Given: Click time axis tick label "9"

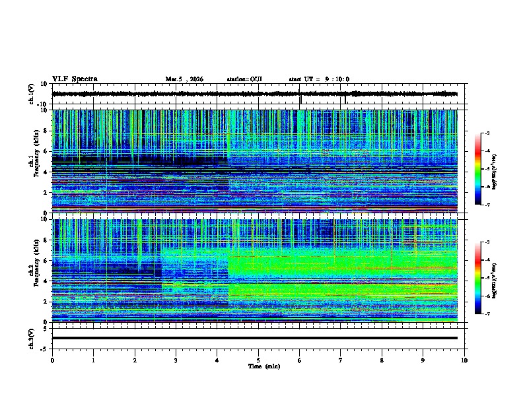Looking at the screenshot, I should 423,360.
